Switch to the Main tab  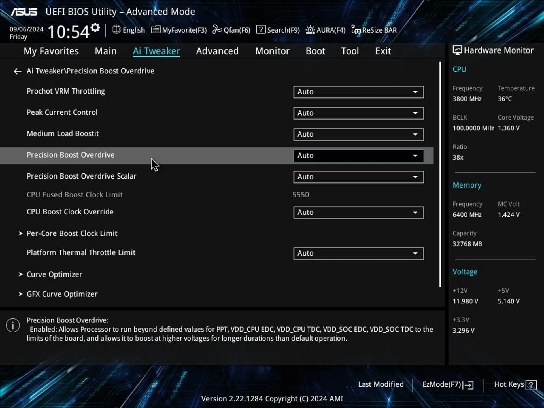106,51
